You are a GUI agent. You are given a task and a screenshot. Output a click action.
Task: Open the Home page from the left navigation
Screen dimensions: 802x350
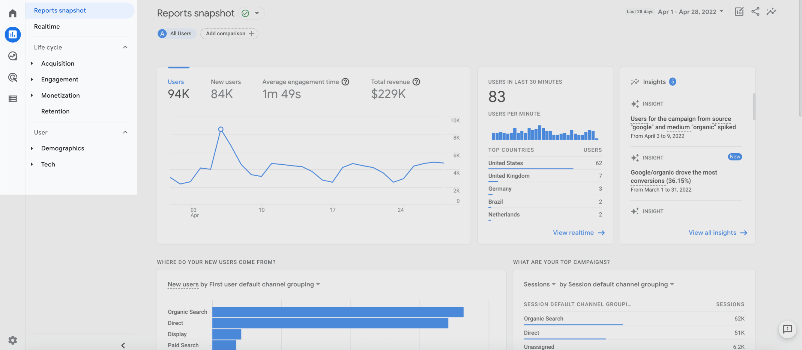(13, 13)
